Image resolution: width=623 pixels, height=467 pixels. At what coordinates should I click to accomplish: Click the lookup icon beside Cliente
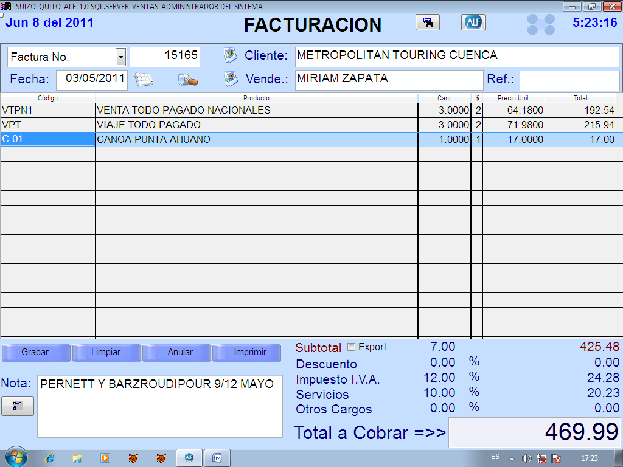[231, 55]
